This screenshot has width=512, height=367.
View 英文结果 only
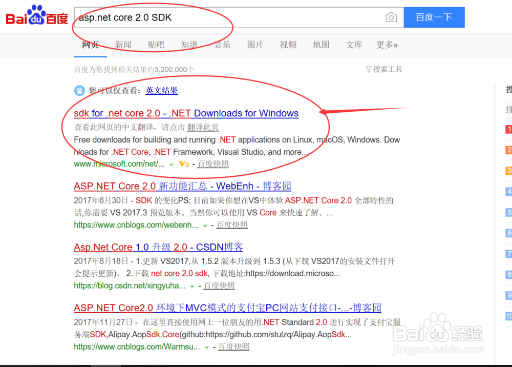[x=162, y=91]
